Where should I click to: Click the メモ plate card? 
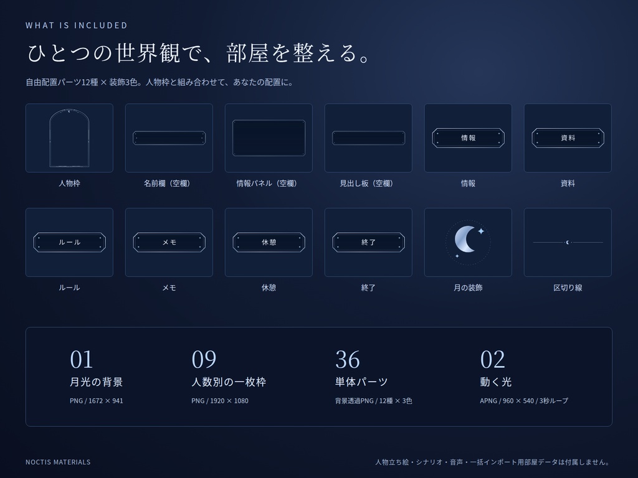pyautogui.click(x=169, y=242)
